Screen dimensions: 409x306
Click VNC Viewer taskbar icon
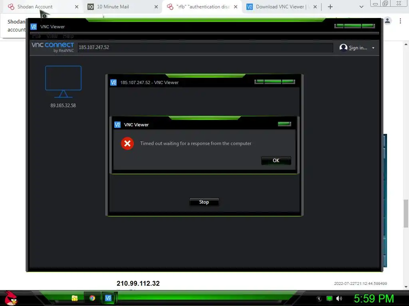108,298
